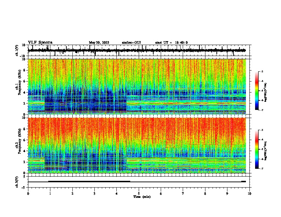Image resolution: width=281 pixels, height=217 pixels.
Task: Click the ch.1 color scale log(PSD) unit label
Action: coord(266,93)
